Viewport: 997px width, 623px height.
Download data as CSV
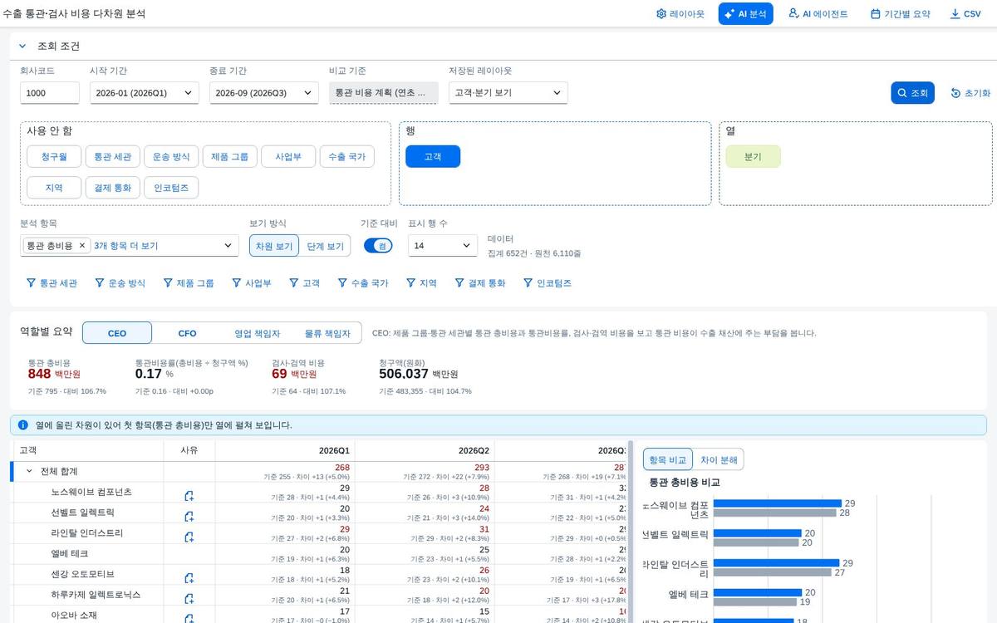coord(965,14)
